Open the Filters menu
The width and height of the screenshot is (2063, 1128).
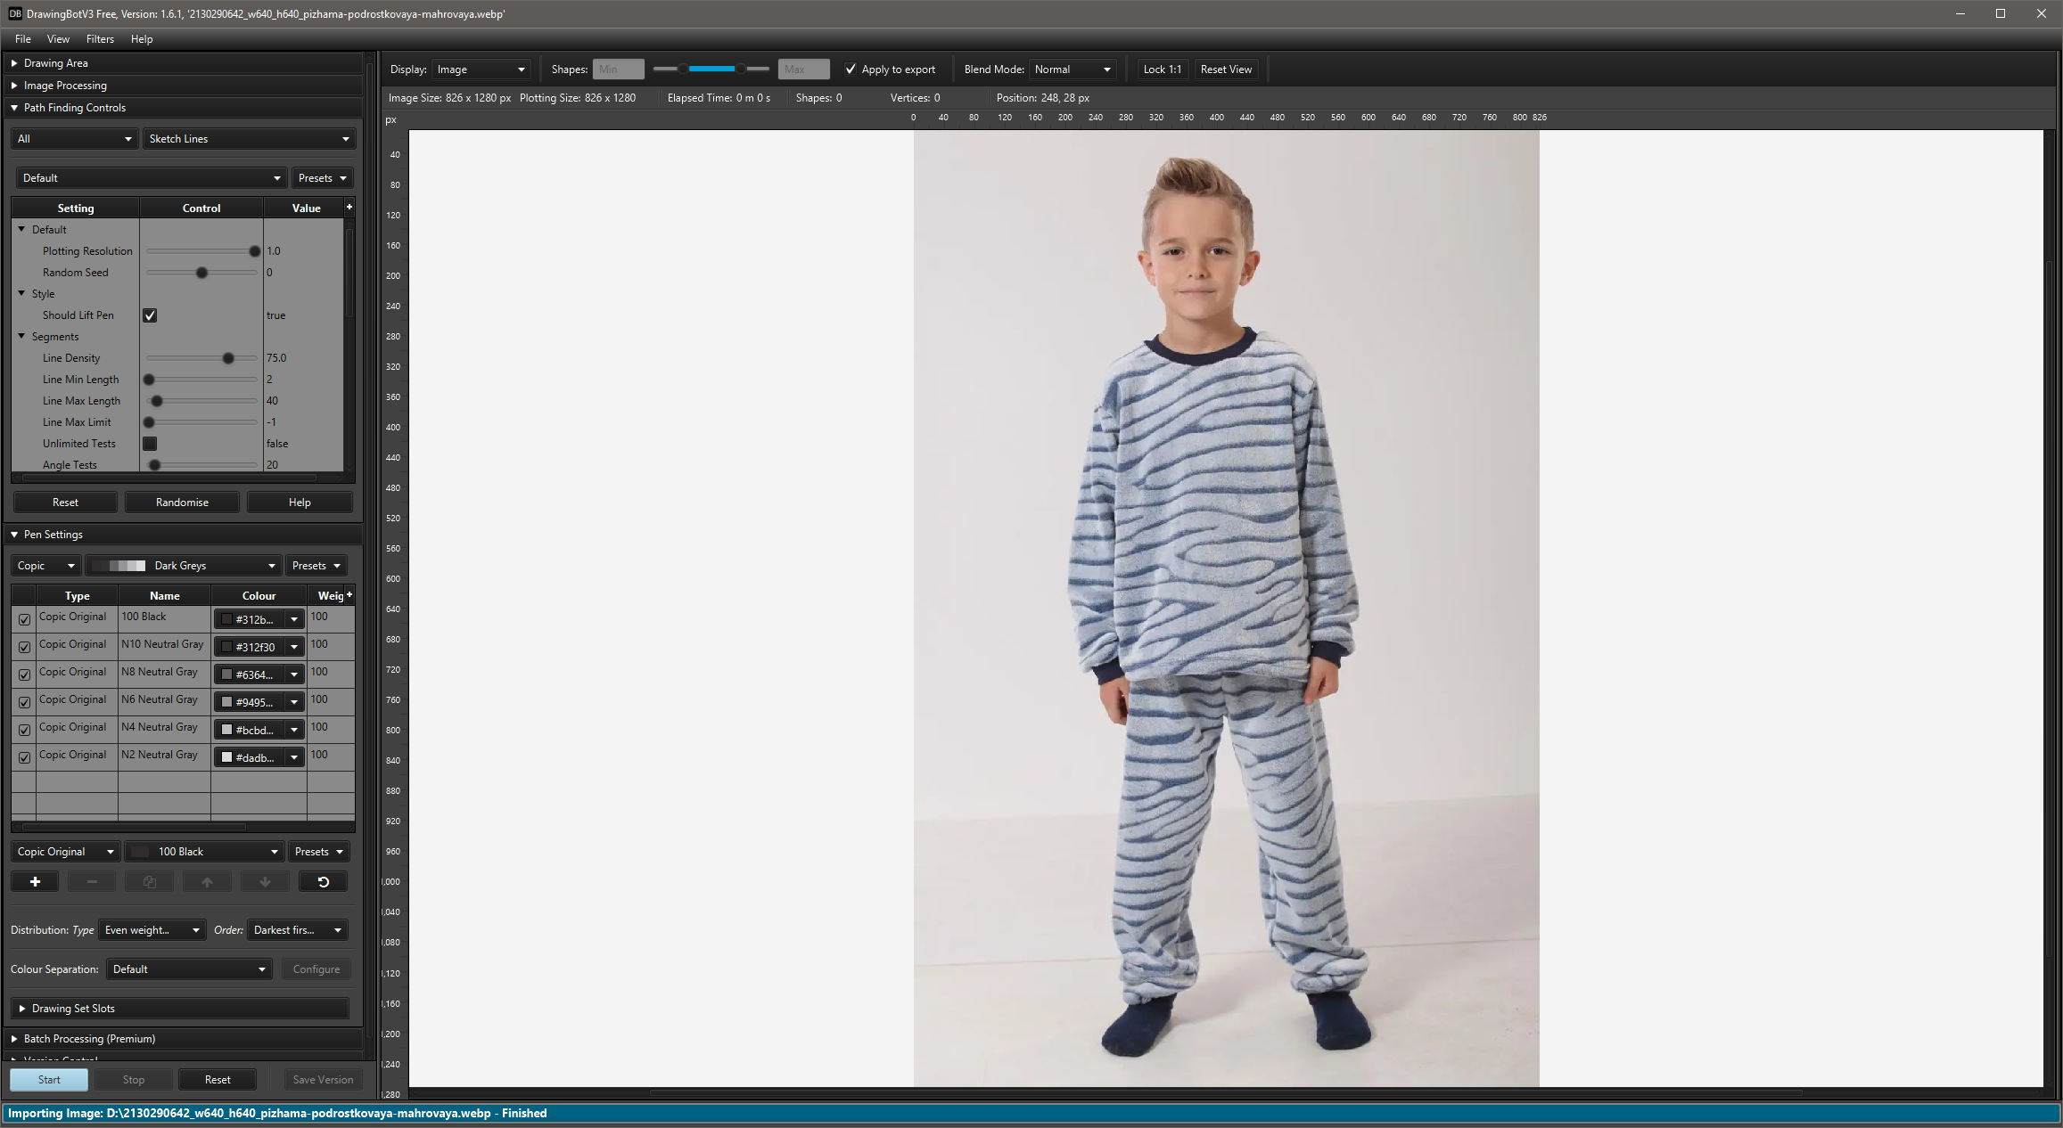click(100, 39)
